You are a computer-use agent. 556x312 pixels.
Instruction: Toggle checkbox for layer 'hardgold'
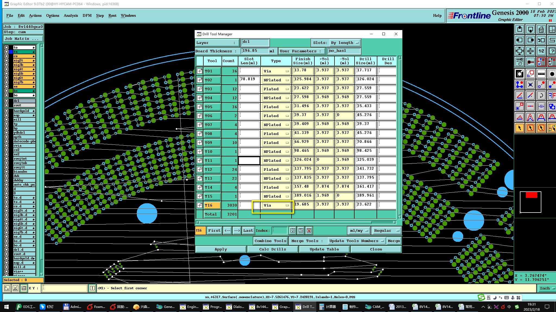(7, 111)
